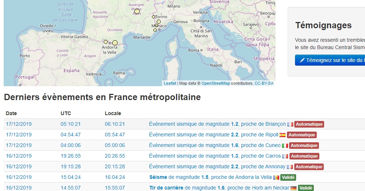Select the map marker next to Torino

(154, 17)
